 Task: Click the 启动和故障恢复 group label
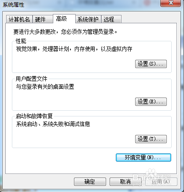click(34, 116)
